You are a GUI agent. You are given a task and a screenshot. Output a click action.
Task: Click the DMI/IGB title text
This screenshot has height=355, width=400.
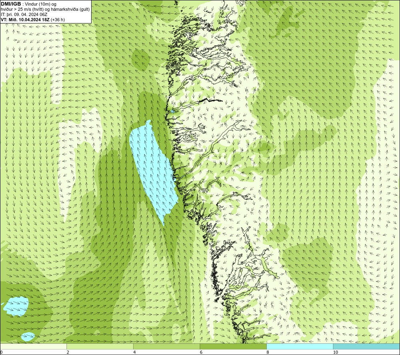tap(11, 4)
